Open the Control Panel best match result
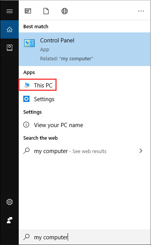Screen dimensions: 151x245 pos(84,49)
